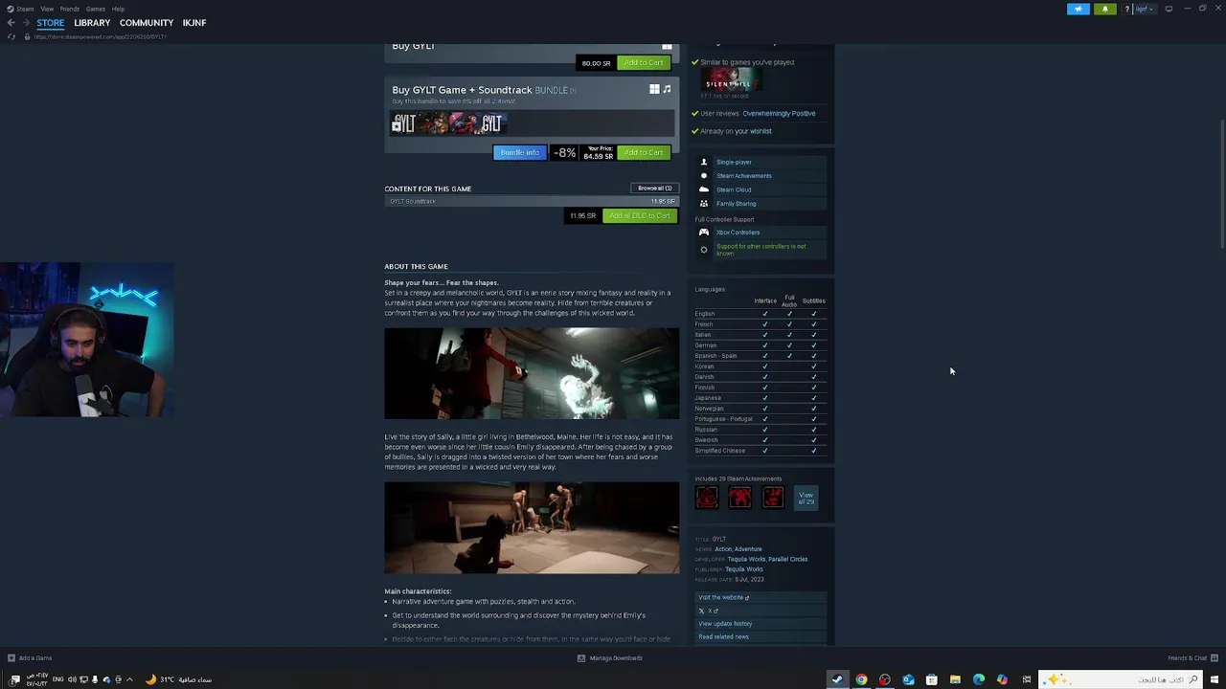Open File Explorer from taskbar

(955, 679)
